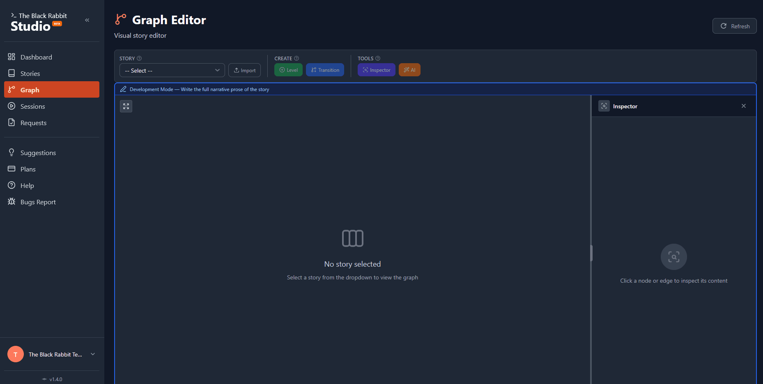
Task: Toggle fullscreen graph canvas
Action: tap(126, 106)
